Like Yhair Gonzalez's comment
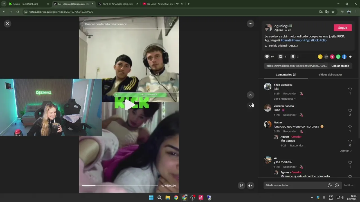Screen dimensions: 360x202 pos(350,89)
